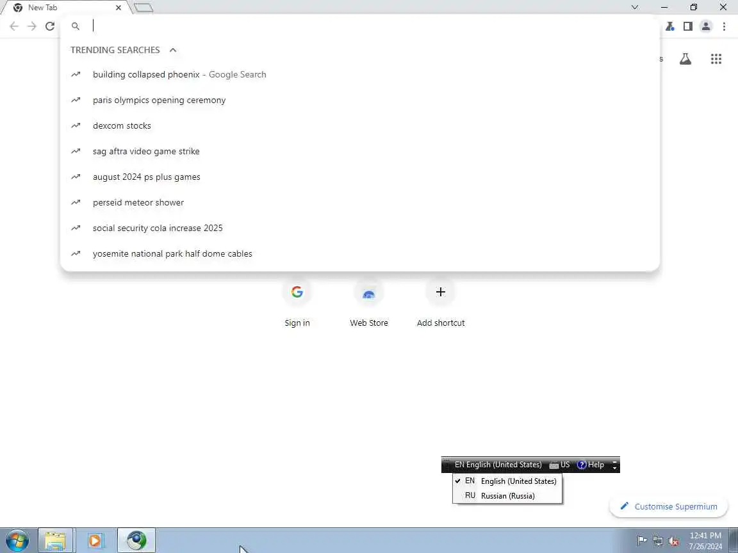Screen dimensions: 738x553
Task: Select suggestion social security cola increase 2025
Action: pos(360,228)
